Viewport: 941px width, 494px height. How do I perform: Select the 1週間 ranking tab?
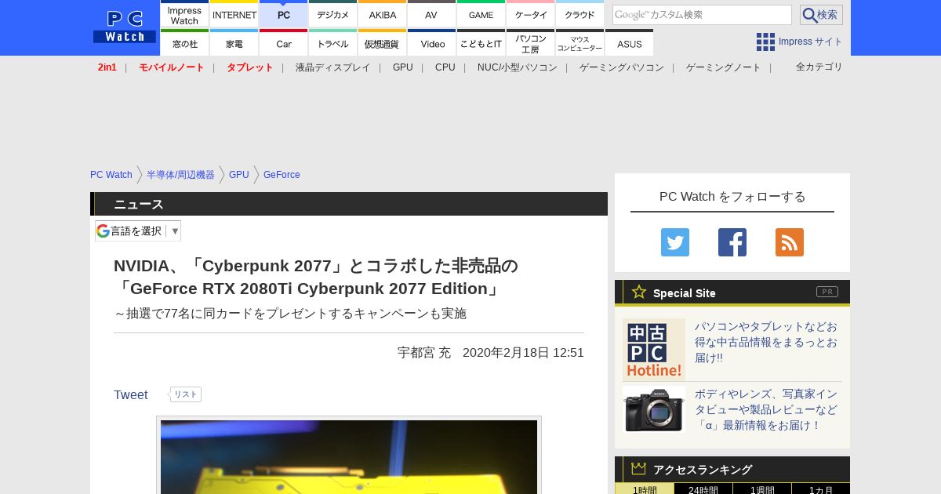[x=762, y=489]
